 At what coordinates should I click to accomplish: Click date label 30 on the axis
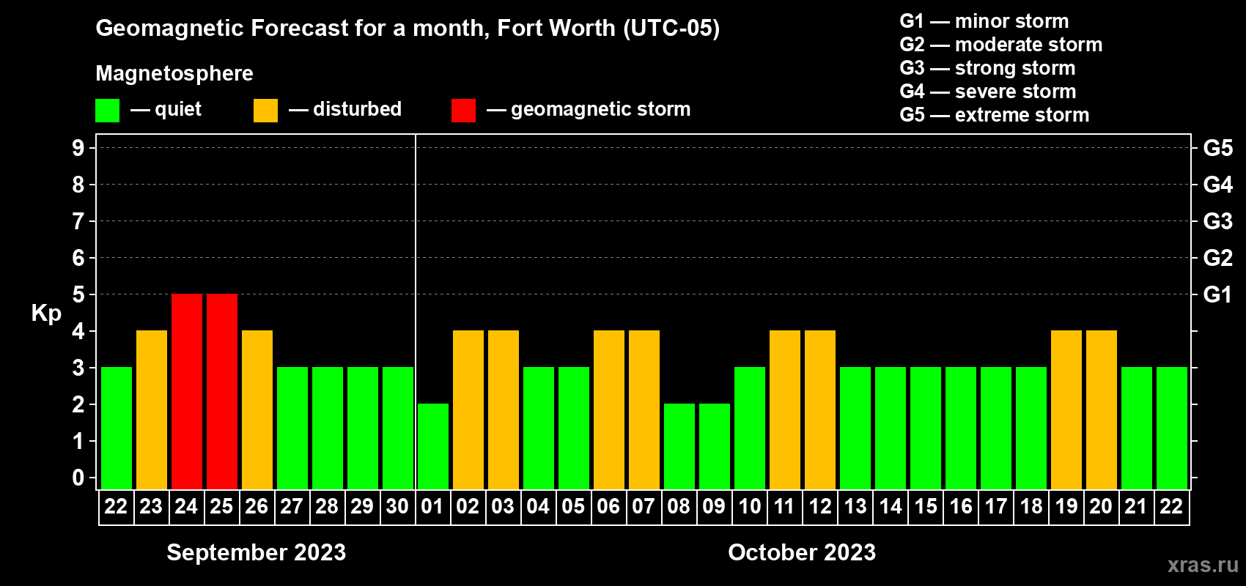(397, 507)
